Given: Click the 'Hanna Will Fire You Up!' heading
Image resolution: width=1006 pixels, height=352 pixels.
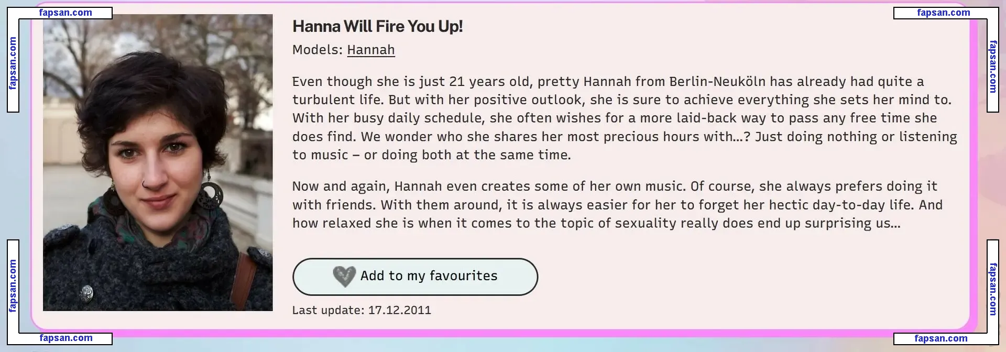Looking at the screenshot, I should [377, 26].
